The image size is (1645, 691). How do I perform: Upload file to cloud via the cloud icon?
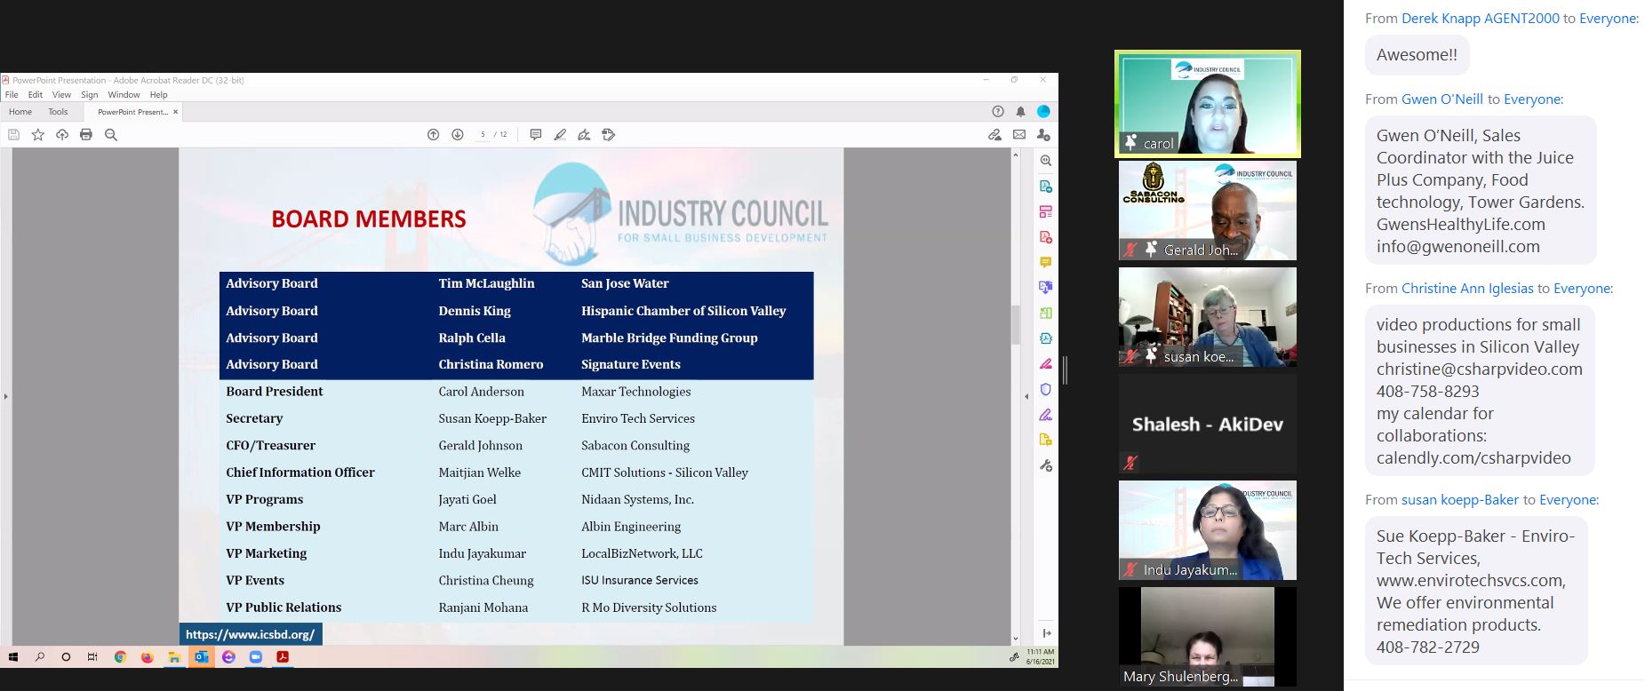tap(62, 135)
